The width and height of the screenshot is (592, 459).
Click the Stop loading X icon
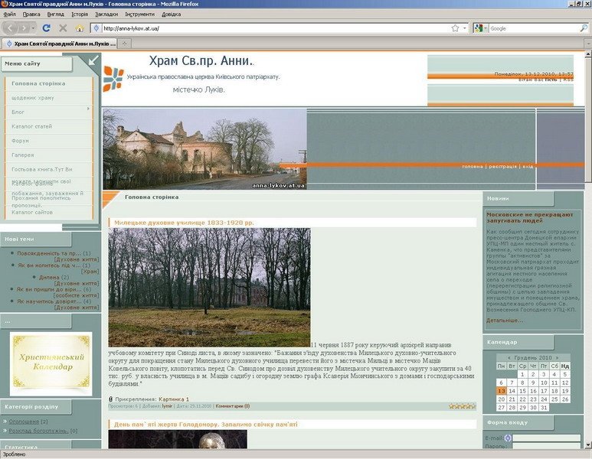click(x=63, y=28)
